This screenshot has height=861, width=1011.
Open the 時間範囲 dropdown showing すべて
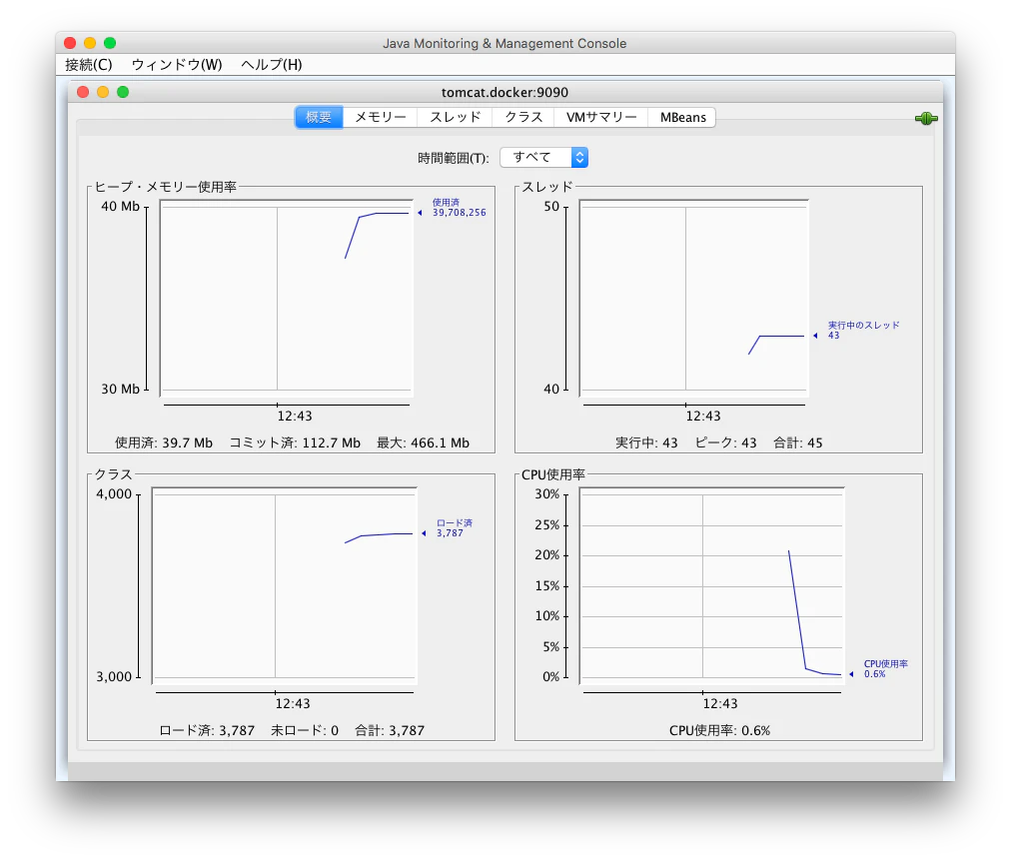coord(544,157)
